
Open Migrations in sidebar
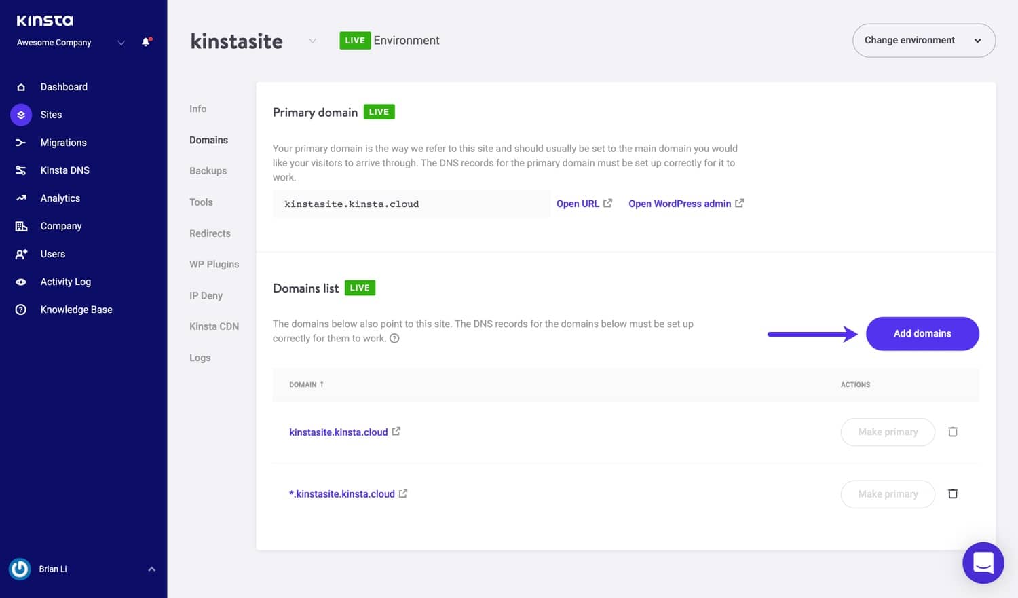pos(63,143)
